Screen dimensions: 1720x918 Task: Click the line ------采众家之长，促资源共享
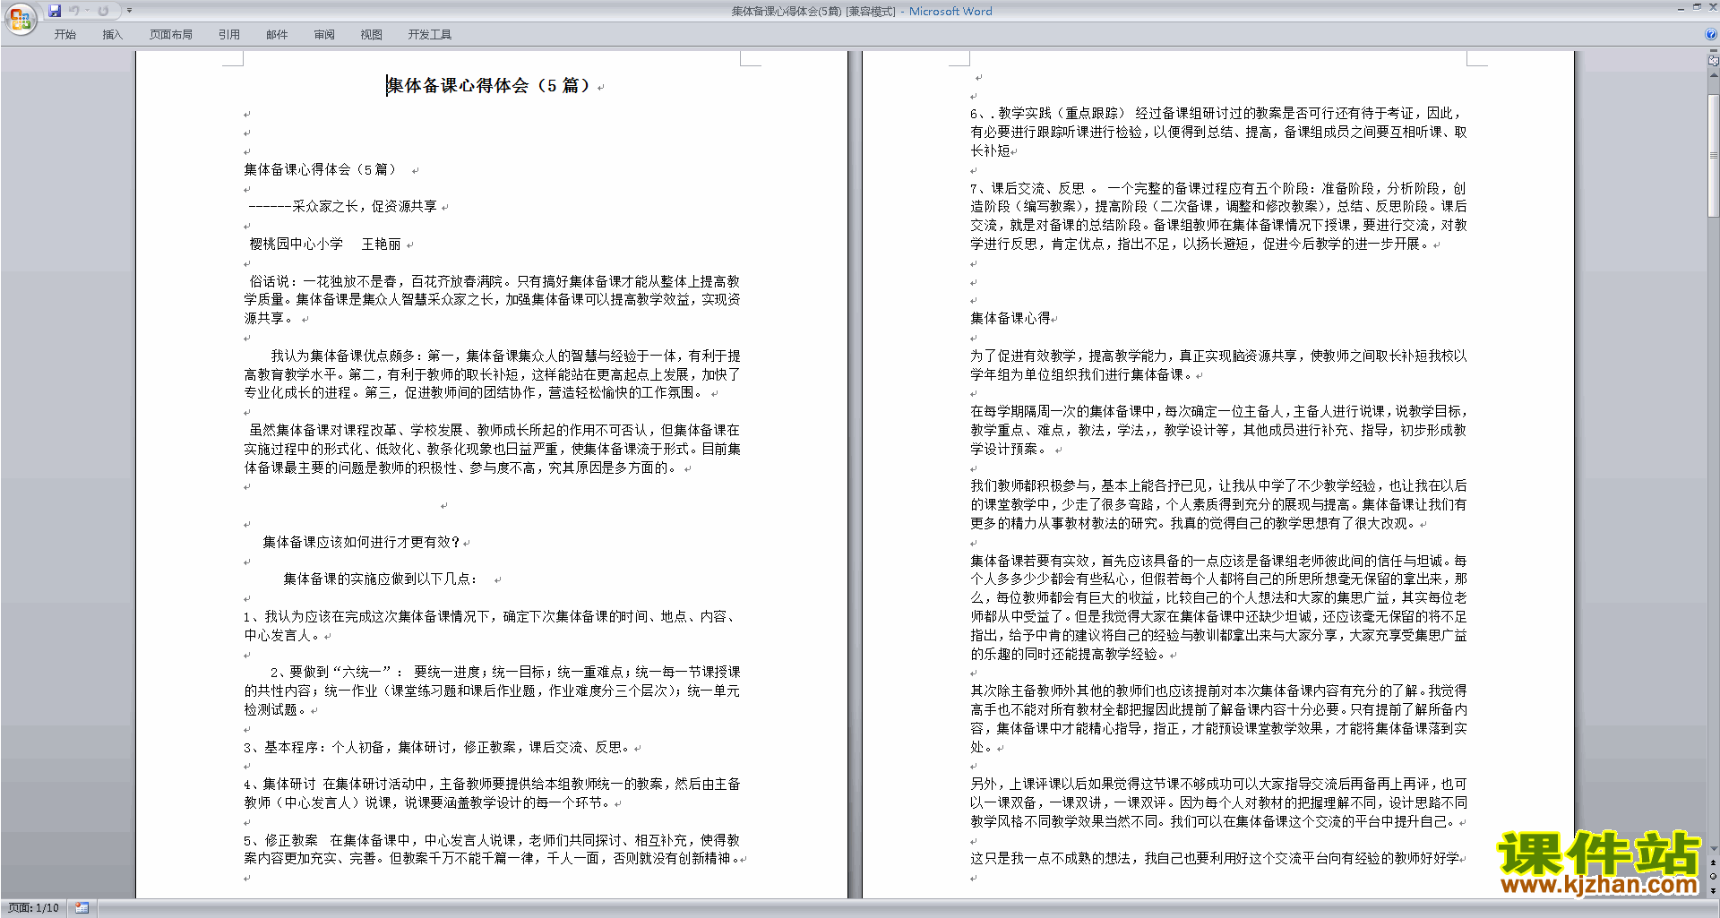[343, 206]
